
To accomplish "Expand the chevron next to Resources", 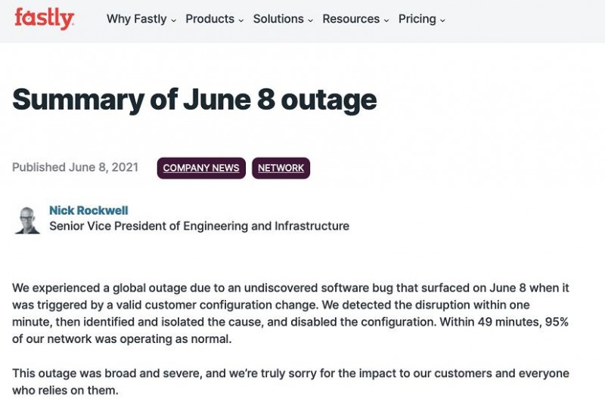I will [x=386, y=20].
